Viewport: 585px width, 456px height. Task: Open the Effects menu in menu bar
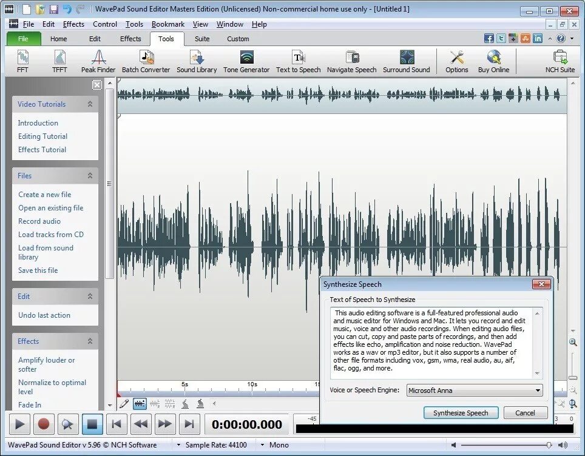point(73,24)
